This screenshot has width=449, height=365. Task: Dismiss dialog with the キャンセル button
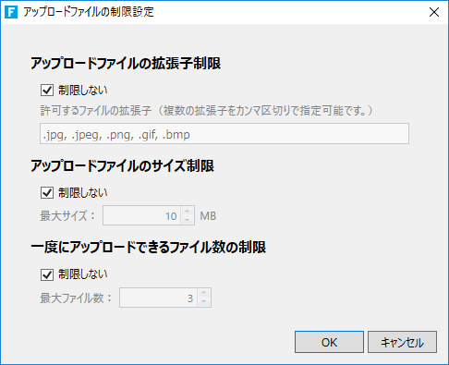402,342
